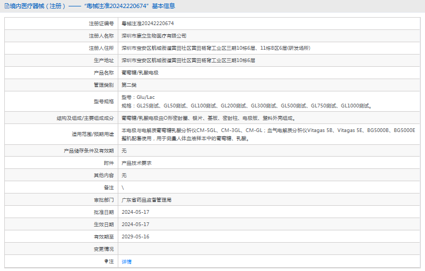425x271 pixels.
Task: Select the production address value row
Action: click(188, 60)
